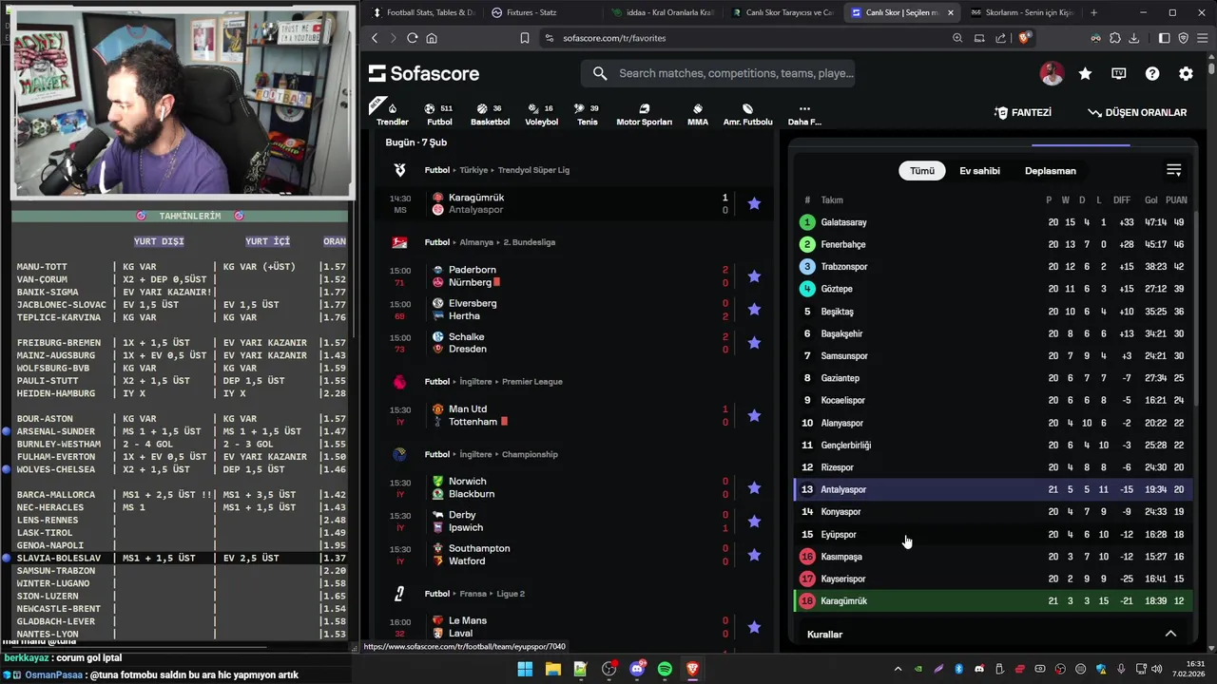This screenshot has width=1217, height=684.
Task: Open the Amr. Futbolu category
Action: pos(747,114)
